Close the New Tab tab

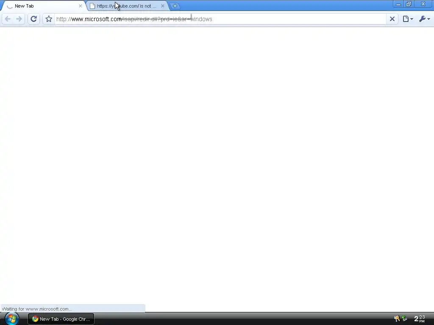coord(80,6)
